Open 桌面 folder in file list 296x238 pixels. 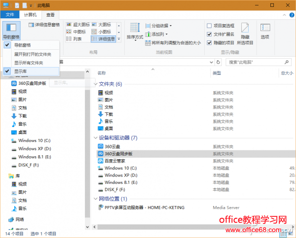[x=106, y=129]
